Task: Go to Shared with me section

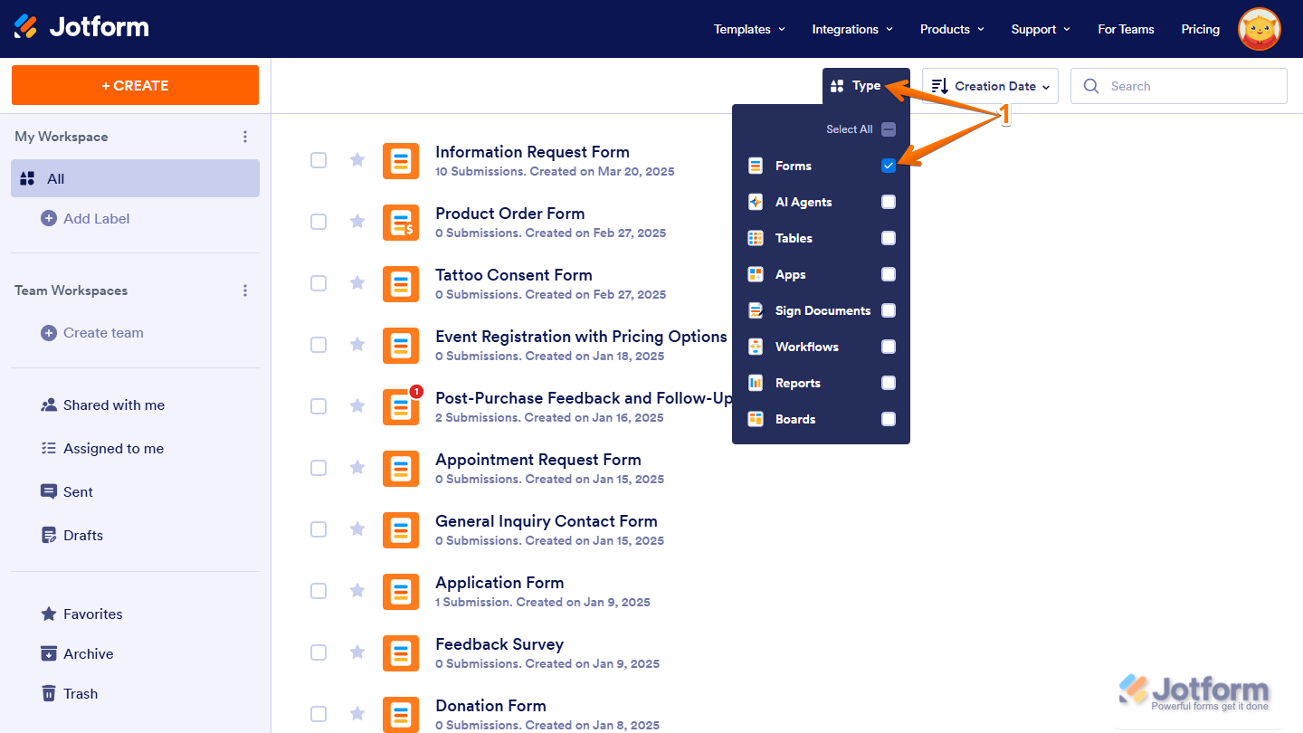Action: [113, 405]
